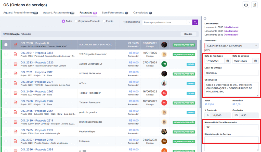Expand the keyword search dropdown arrow

pyautogui.click(x=189, y=22)
